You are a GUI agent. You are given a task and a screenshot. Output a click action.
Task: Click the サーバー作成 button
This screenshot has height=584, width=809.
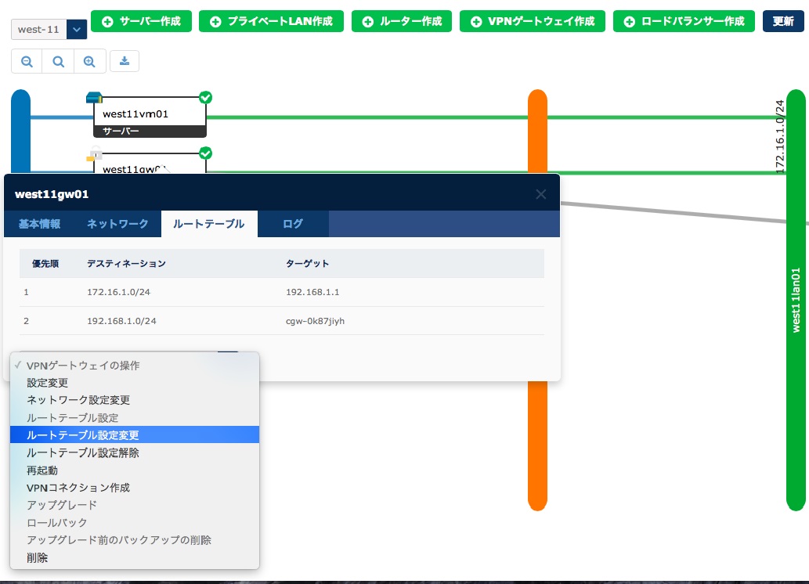(142, 22)
